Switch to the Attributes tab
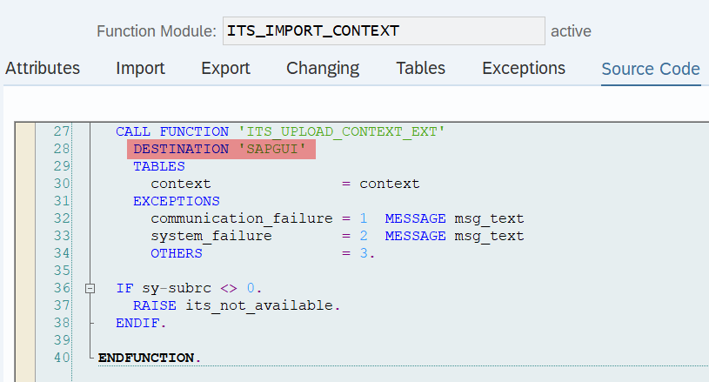The image size is (709, 382). coord(43,68)
